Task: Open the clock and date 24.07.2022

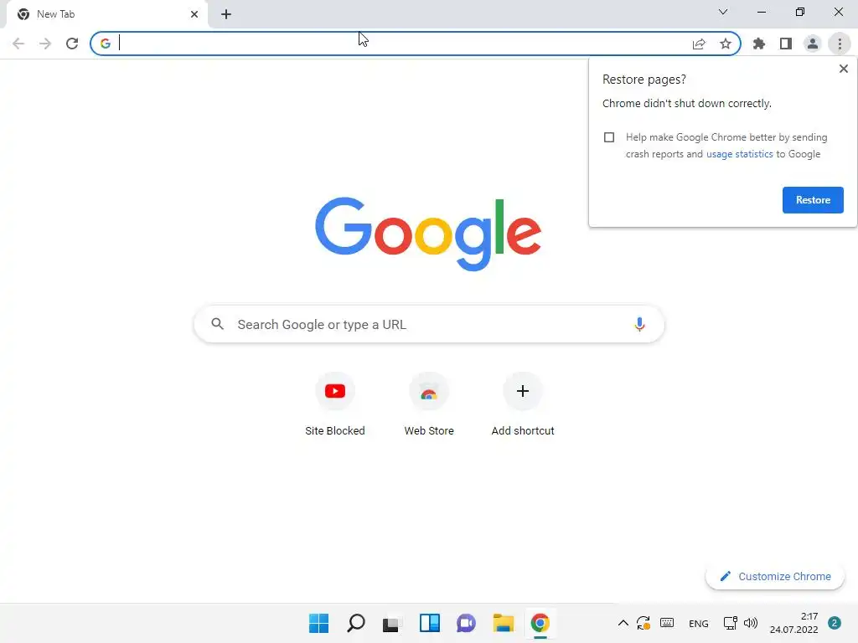Action: pyautogui.click(x=793, y=623)
